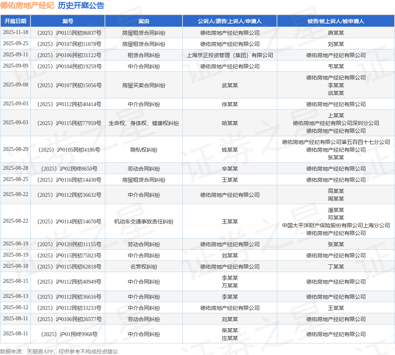Screen dimensions: 395x355
Task: Select defendant 周某某
Action: 336,199
